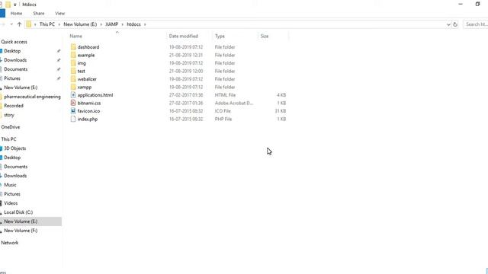Open quick access toolbar customize dropdown

(14, 5)
